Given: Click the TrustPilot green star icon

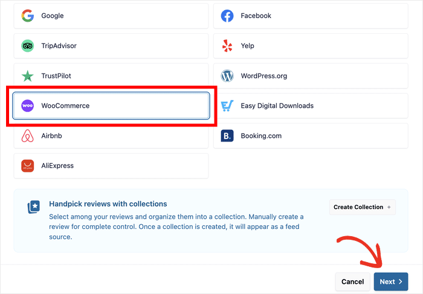Looking at the screenshot, I should pos(28,76).
